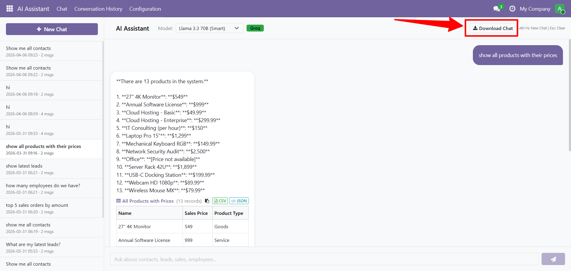Open the conversations messaging icon with badge 3

tap(496, 8)
